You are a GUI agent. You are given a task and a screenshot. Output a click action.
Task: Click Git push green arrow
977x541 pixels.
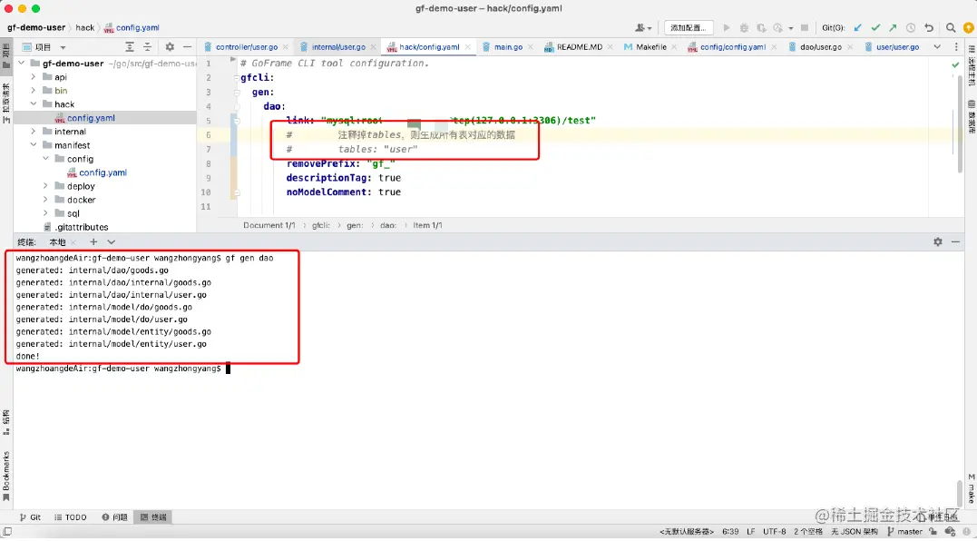[x=893, y=27]
